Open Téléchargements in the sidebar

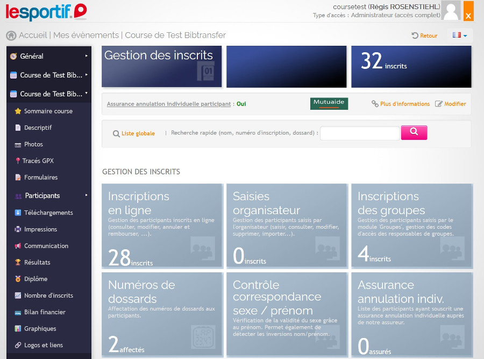pos(48,213)
